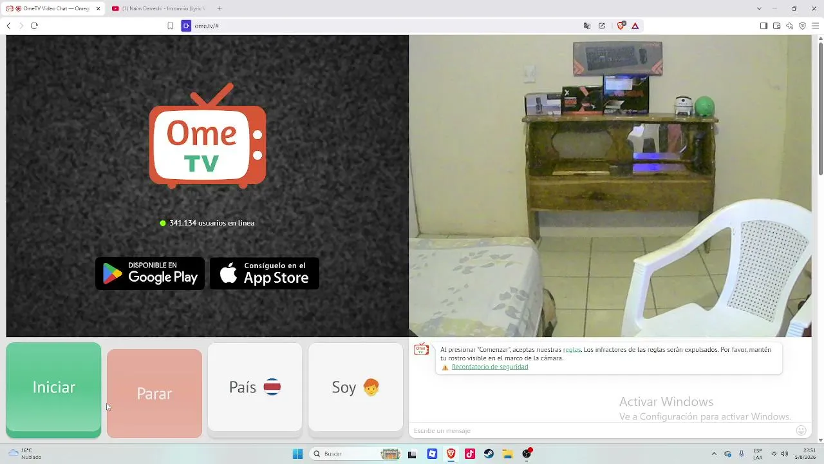The image size is (824, 464).
Task: Bookmark this page
Action: click(x=171, y=26)
